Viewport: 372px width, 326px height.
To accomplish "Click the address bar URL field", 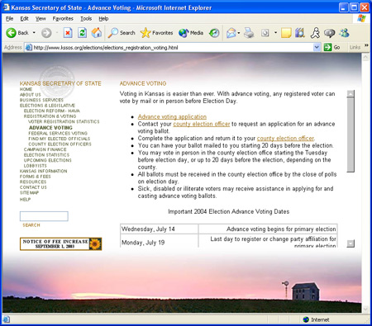I will (x=172, y=47).
